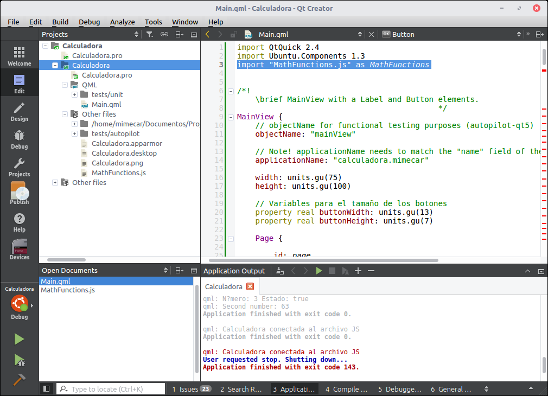Split the Open Documents panel

179,271
